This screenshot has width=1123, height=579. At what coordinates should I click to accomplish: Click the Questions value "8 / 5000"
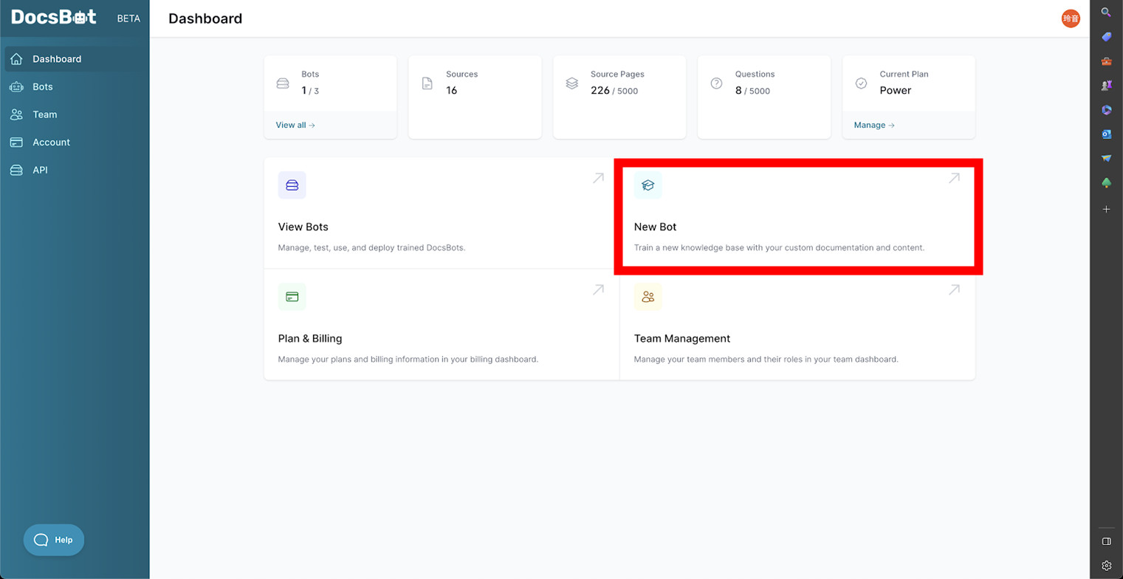pyautogui.click(x=752, y=90)
